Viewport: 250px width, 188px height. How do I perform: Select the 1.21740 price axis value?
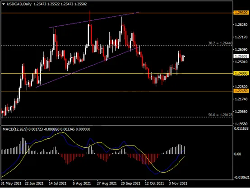coord(241,99)
